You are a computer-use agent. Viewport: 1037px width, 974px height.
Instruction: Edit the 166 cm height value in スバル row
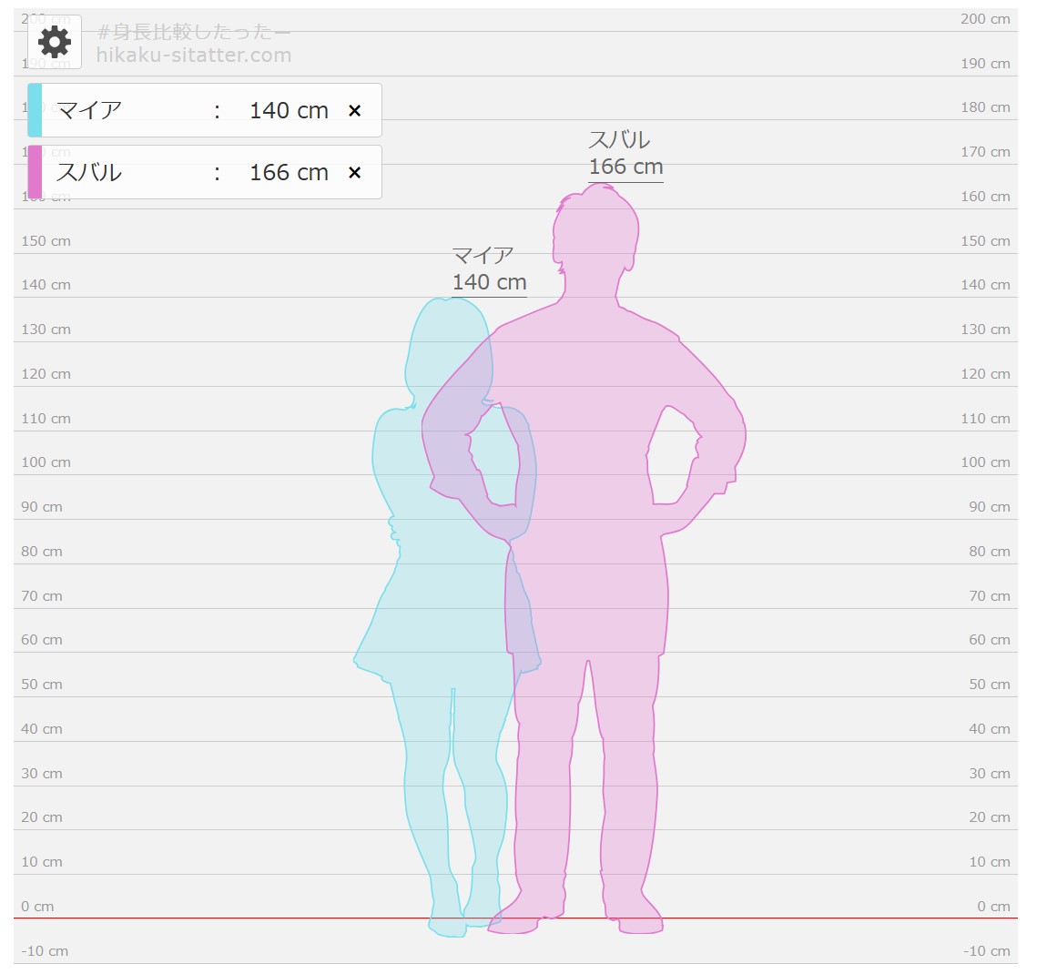click(x=288, y=172)
